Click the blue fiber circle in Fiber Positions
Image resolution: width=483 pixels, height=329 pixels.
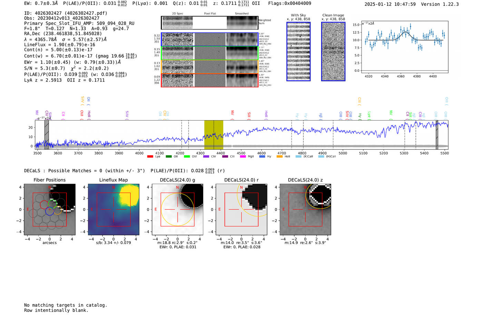[x=50, y=211]
